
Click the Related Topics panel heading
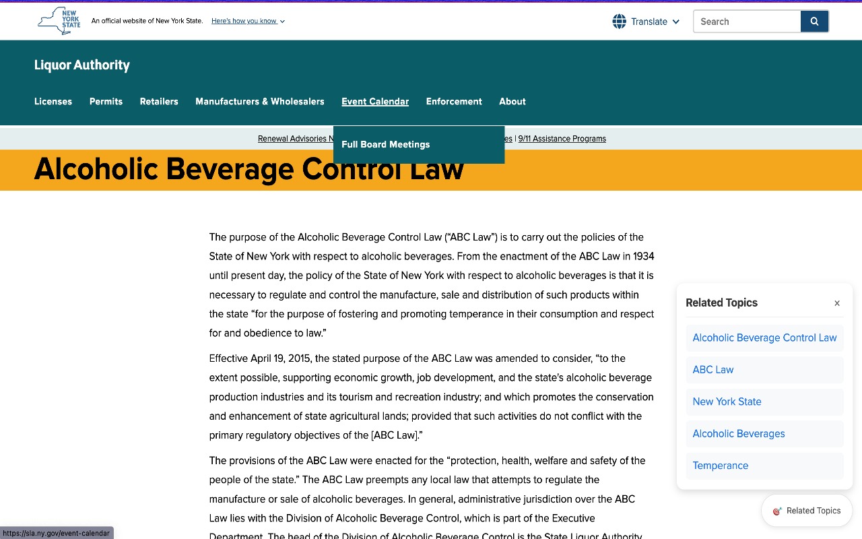point(721,303)
